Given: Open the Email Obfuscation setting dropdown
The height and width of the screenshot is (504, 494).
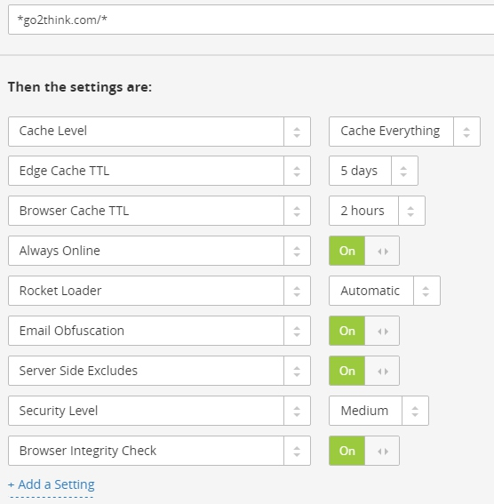Looking at the screenshot, I should [159, 331].
